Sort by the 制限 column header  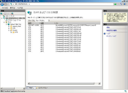47,23
